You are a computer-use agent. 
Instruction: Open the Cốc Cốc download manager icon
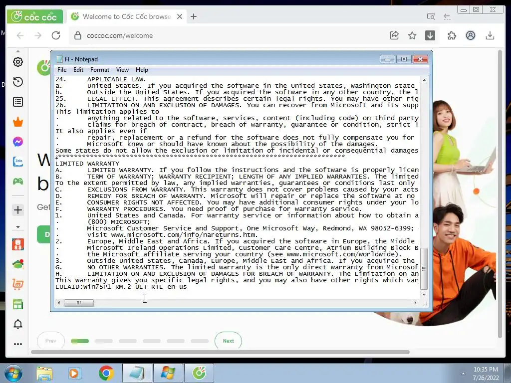(x=430, y=35)
